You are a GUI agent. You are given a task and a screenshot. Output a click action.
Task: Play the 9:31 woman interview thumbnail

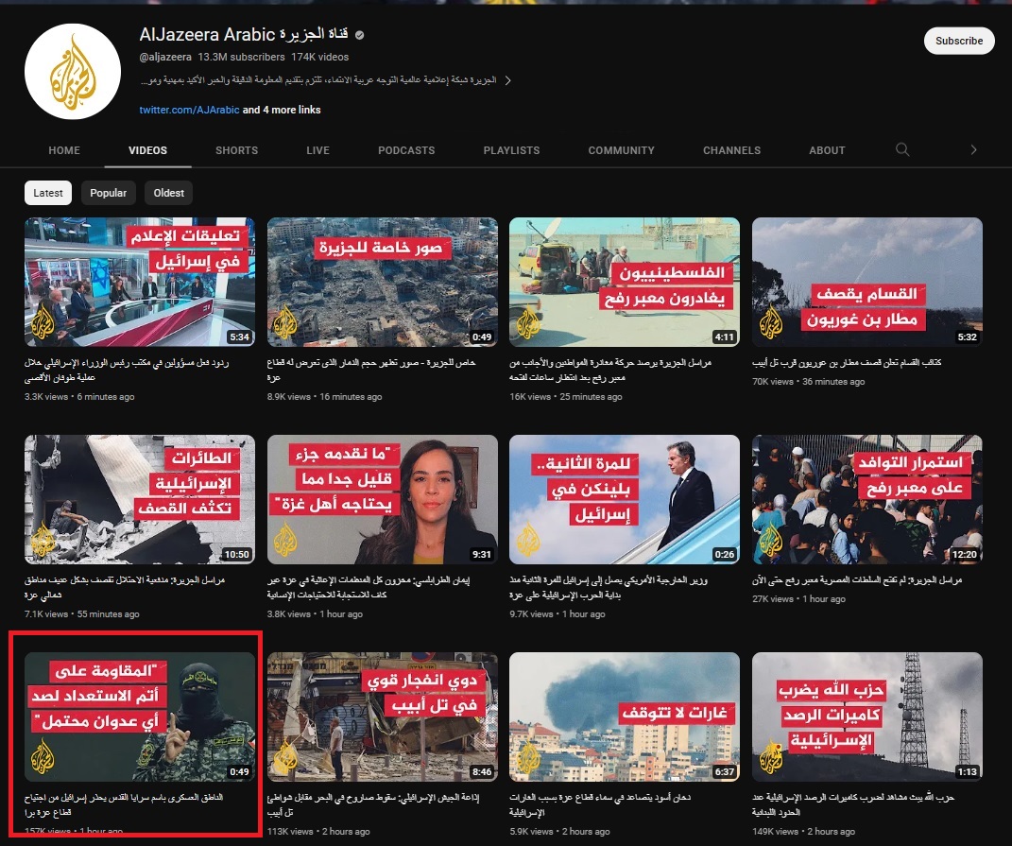point(383,500)
